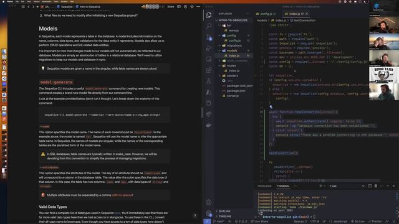
Task: Maximize the terminal panel with chevron up
Action: pyautogui.click(x=388, y=186)
